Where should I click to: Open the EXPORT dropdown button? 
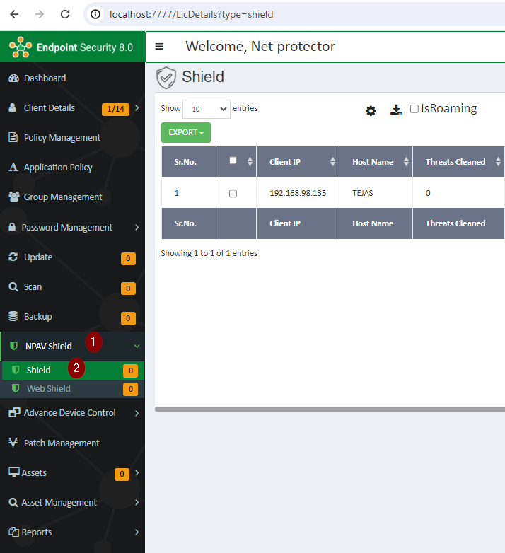(186, 133)
